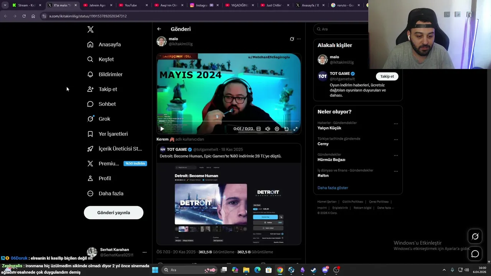The image size is (491, 276).
Task: Open more options for Hürmüz Boğazı trend
Action: tap(396, 155)
